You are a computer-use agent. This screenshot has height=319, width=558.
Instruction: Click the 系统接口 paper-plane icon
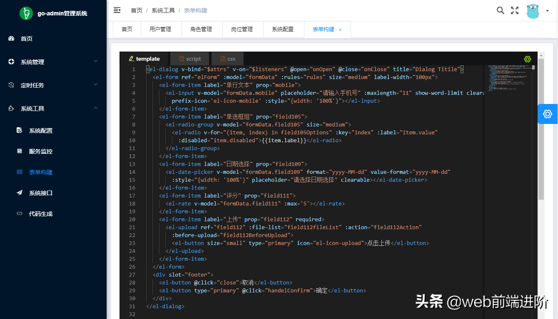click(x=20, y=193)
